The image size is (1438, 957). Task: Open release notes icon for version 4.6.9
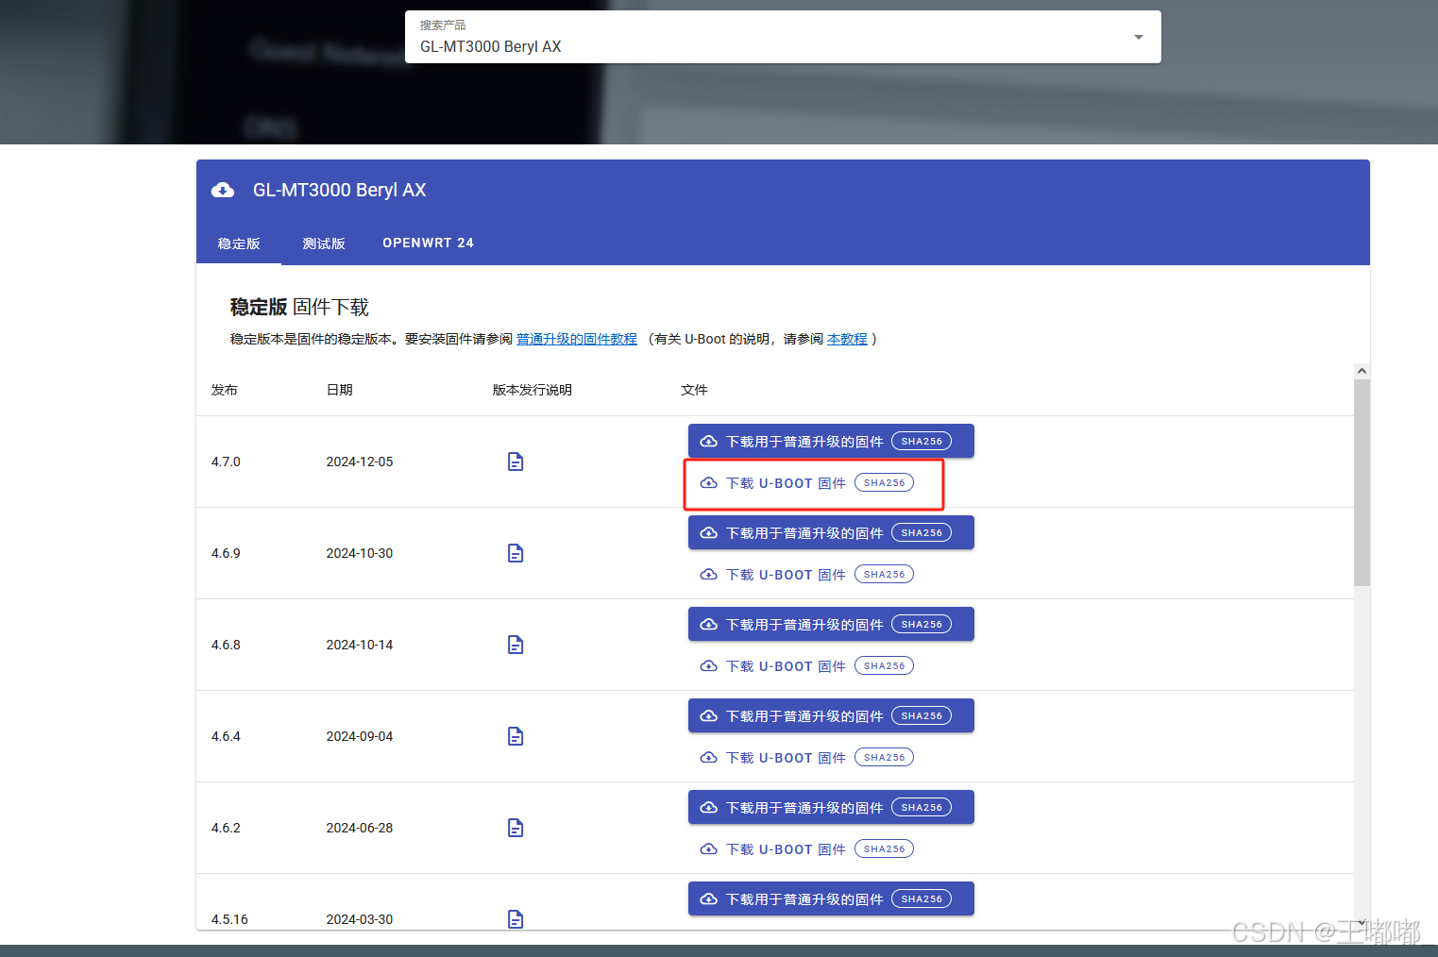click(516, 553)
